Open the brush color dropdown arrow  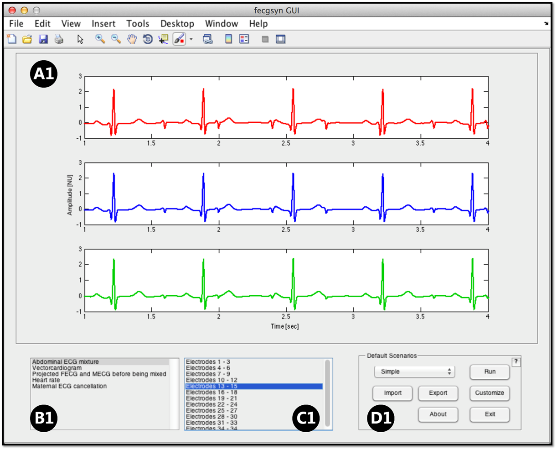click(x=191, y=39)
